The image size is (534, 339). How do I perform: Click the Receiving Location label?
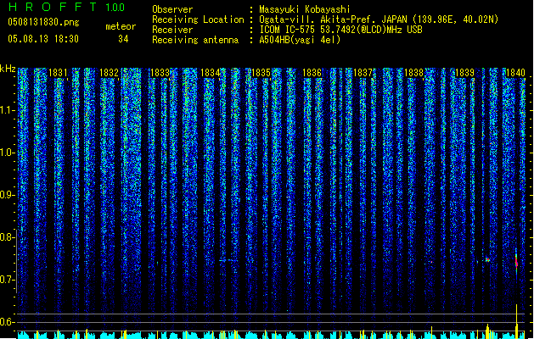(198, 19)
